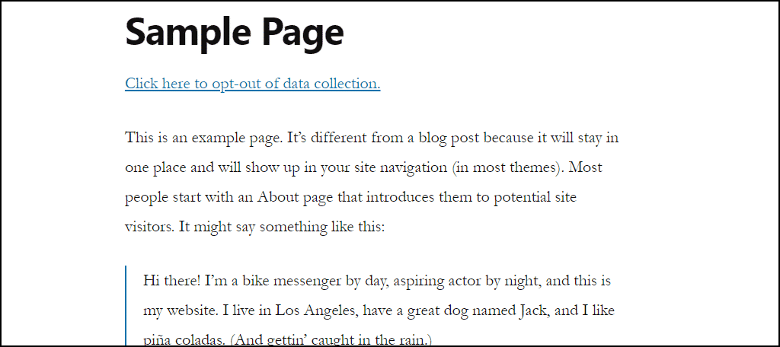Click "my website" in the quote
Image resolution: width=780 pixels, height=347 pixels.
tap(178, 310)
